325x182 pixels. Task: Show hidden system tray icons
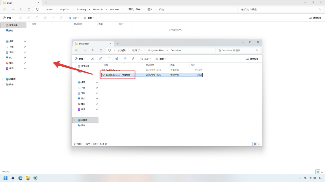tap(300, 178)
